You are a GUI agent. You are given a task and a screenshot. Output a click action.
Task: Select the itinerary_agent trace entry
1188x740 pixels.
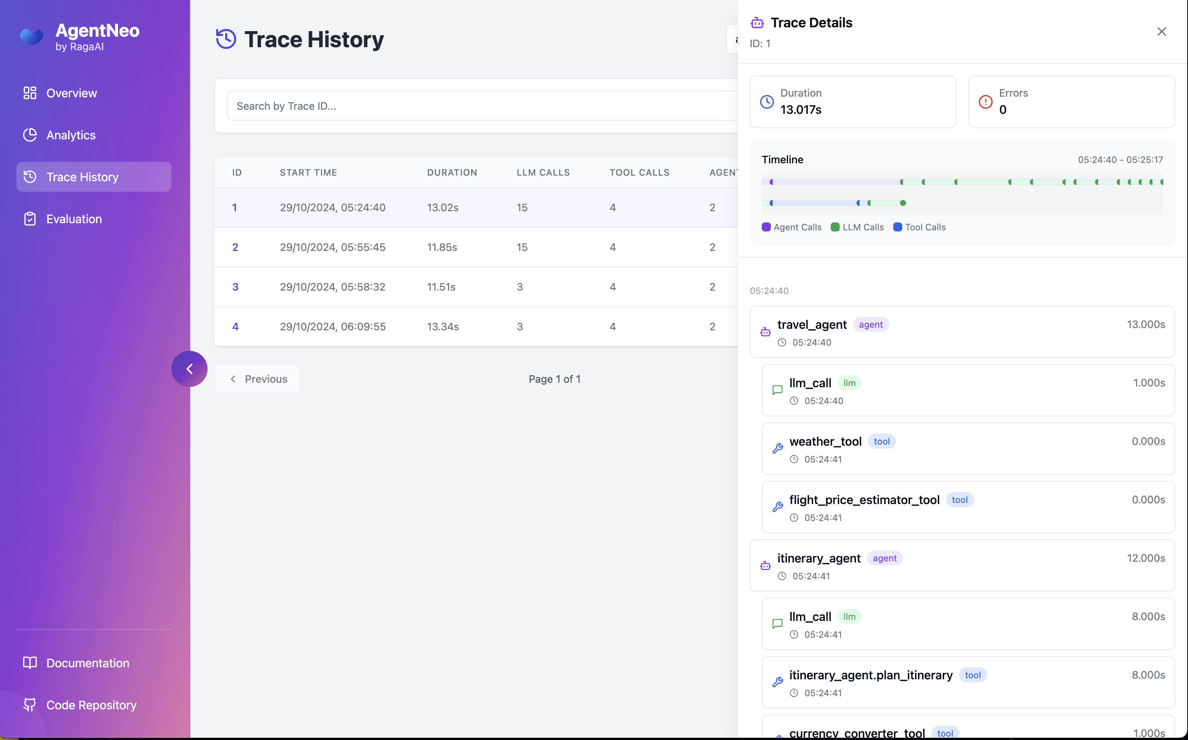[x=962, y=565]
